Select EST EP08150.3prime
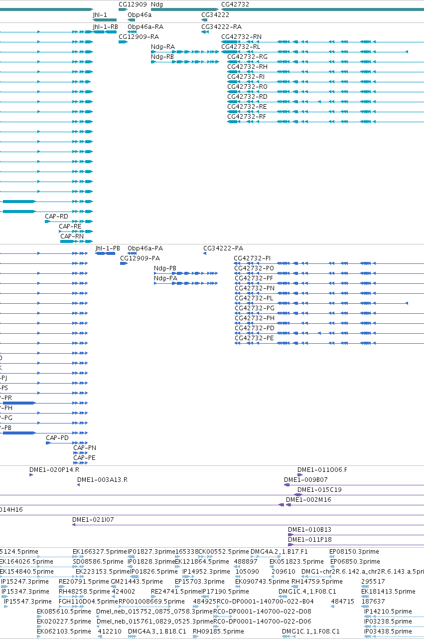This screenshot has height=639, width=424. (x=354, y=552)
